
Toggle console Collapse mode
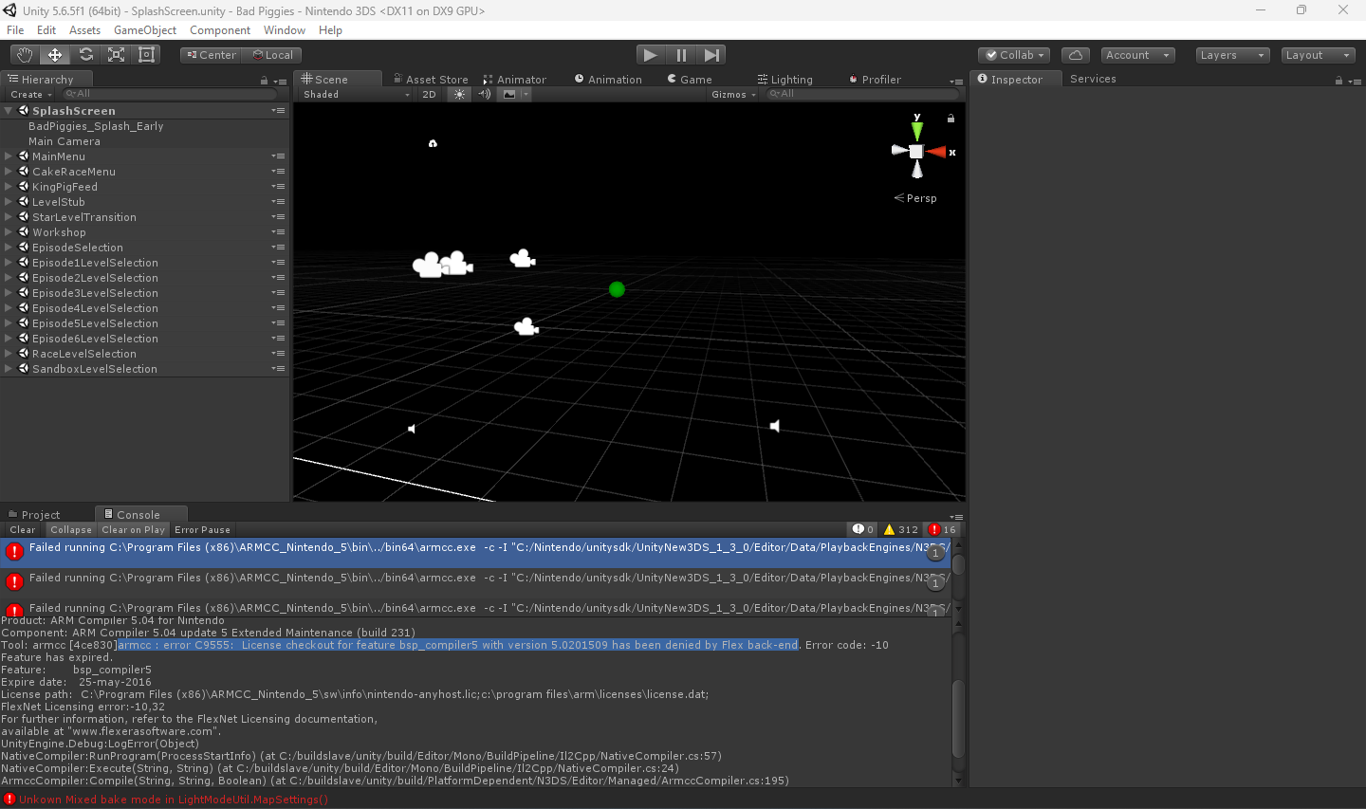click(x=71, y=530)
